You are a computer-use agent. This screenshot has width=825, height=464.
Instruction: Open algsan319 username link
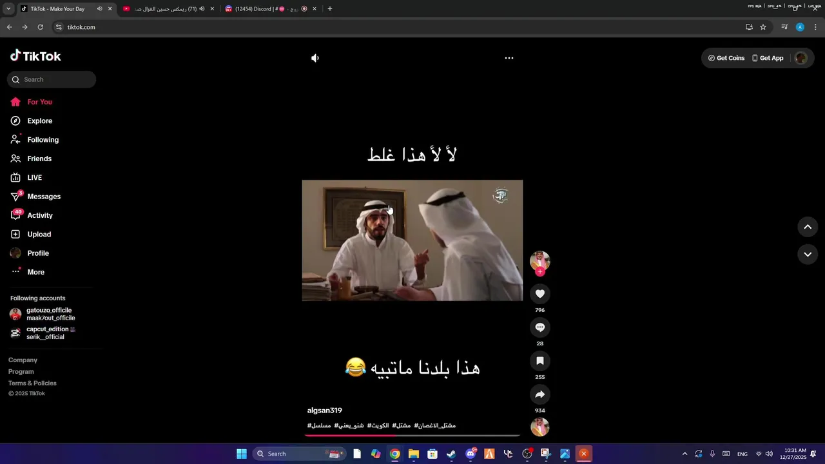(325, 411)
